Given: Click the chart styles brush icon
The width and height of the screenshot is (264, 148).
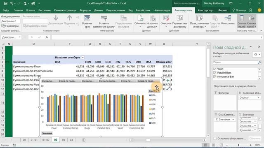Looking at the screenshot, I should 168,88.
